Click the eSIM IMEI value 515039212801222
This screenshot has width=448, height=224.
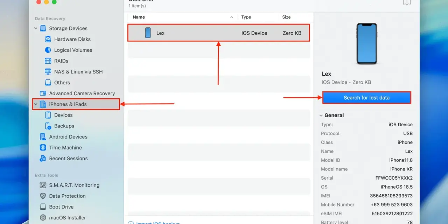tap(392, 214)
